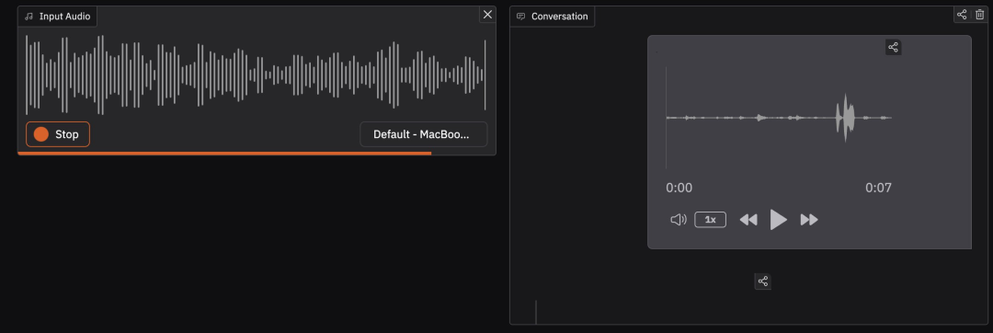
Task: Share the whole conversation via top-right share icon
Action: [x=962, y=14]
